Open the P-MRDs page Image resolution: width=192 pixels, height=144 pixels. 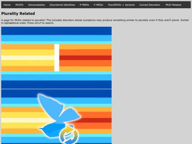84,5
